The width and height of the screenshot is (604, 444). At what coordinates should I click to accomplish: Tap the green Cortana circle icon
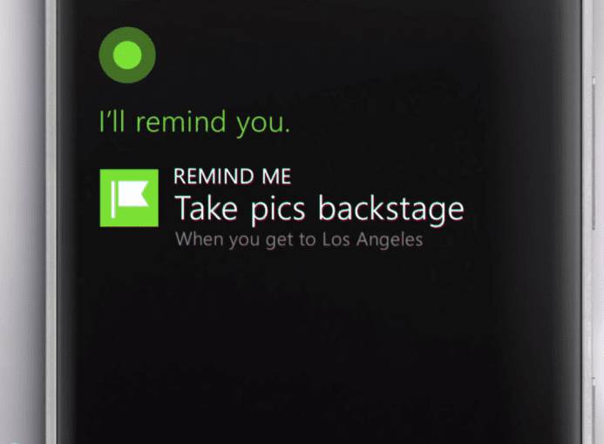[127, 55]
